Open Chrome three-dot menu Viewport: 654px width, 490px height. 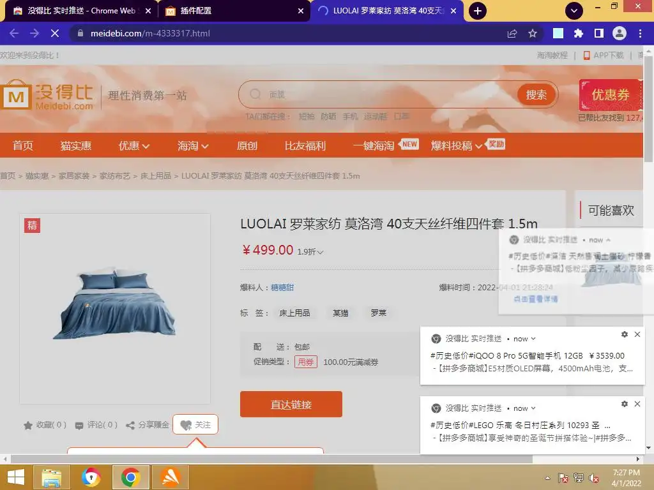pyautogui.click(x=640, y=33)
